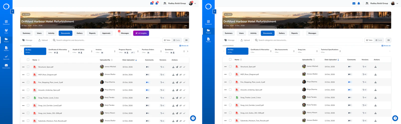Open Gallery tab in right panel
Screen dimensions: 401x124
coord(282,33)
